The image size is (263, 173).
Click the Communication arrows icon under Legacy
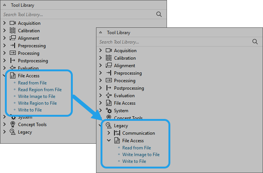(117, 133)
